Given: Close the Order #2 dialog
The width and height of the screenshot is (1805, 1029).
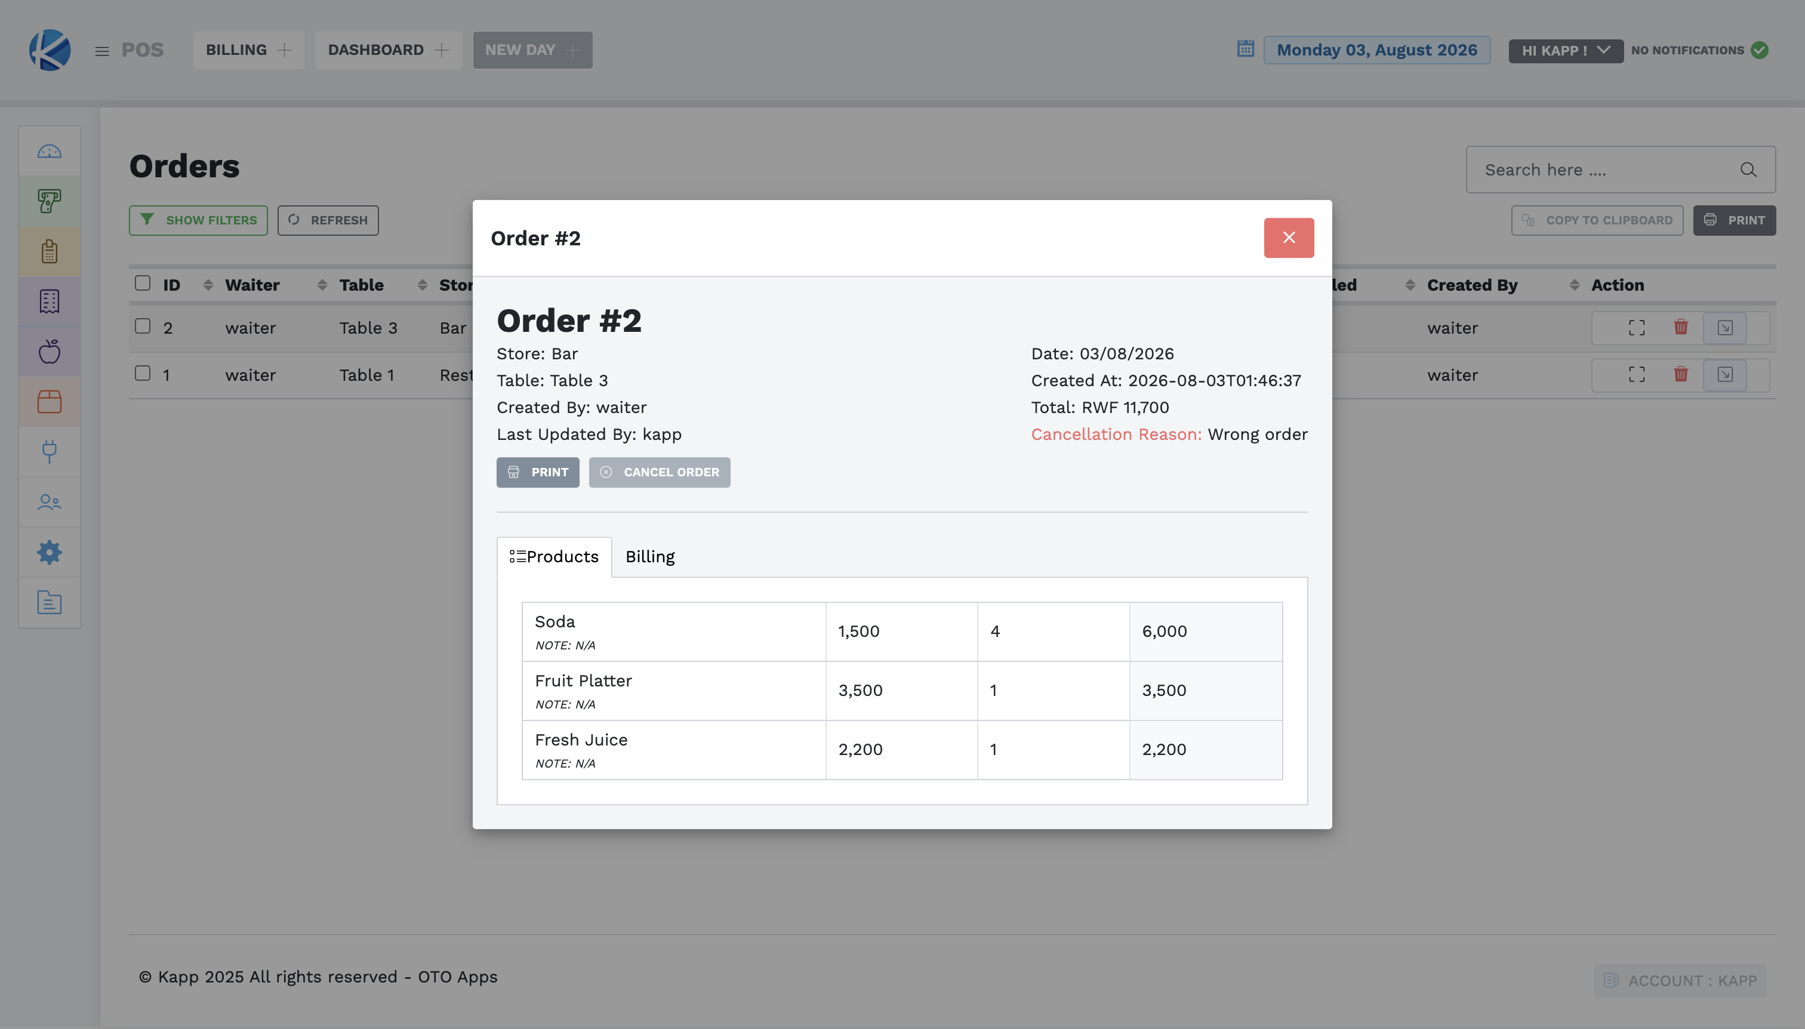Looking at the screenshot, I should [x=1289, y=238].
